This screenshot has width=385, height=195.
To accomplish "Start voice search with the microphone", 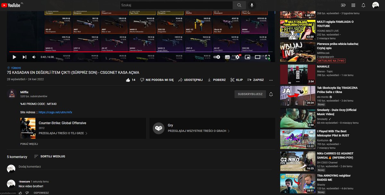I will (x=252, y=5).
